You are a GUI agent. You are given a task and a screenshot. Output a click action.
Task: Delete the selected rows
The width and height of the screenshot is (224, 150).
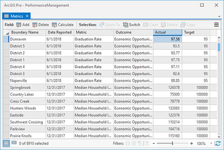point(169,25)
